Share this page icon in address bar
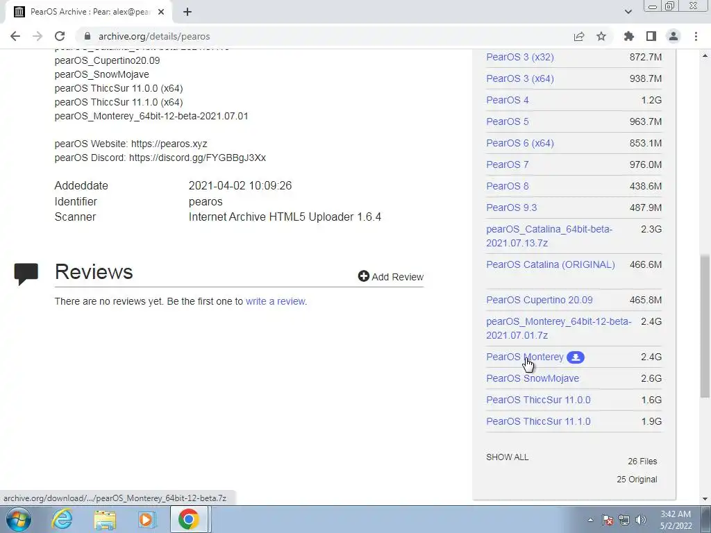The image size is (711, 533). [579, 36]
